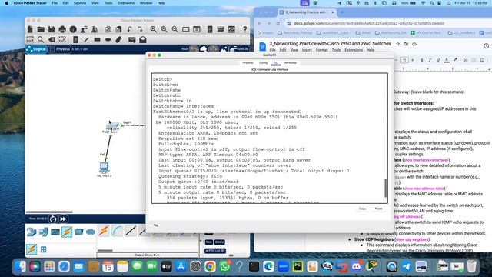Open highlight color pen in Google Docs
Screen dimensions: 492x277
(455, 60)
